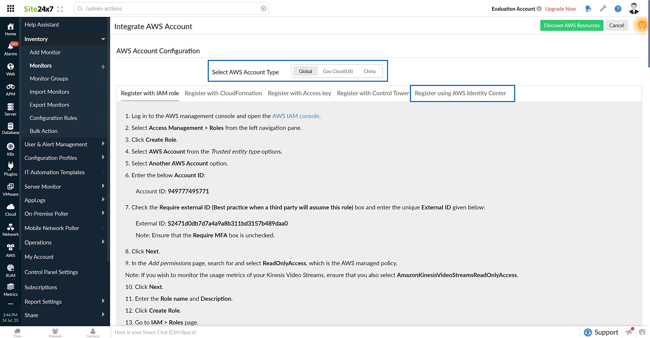Click plus icon next to Monitors

(103, 67)
